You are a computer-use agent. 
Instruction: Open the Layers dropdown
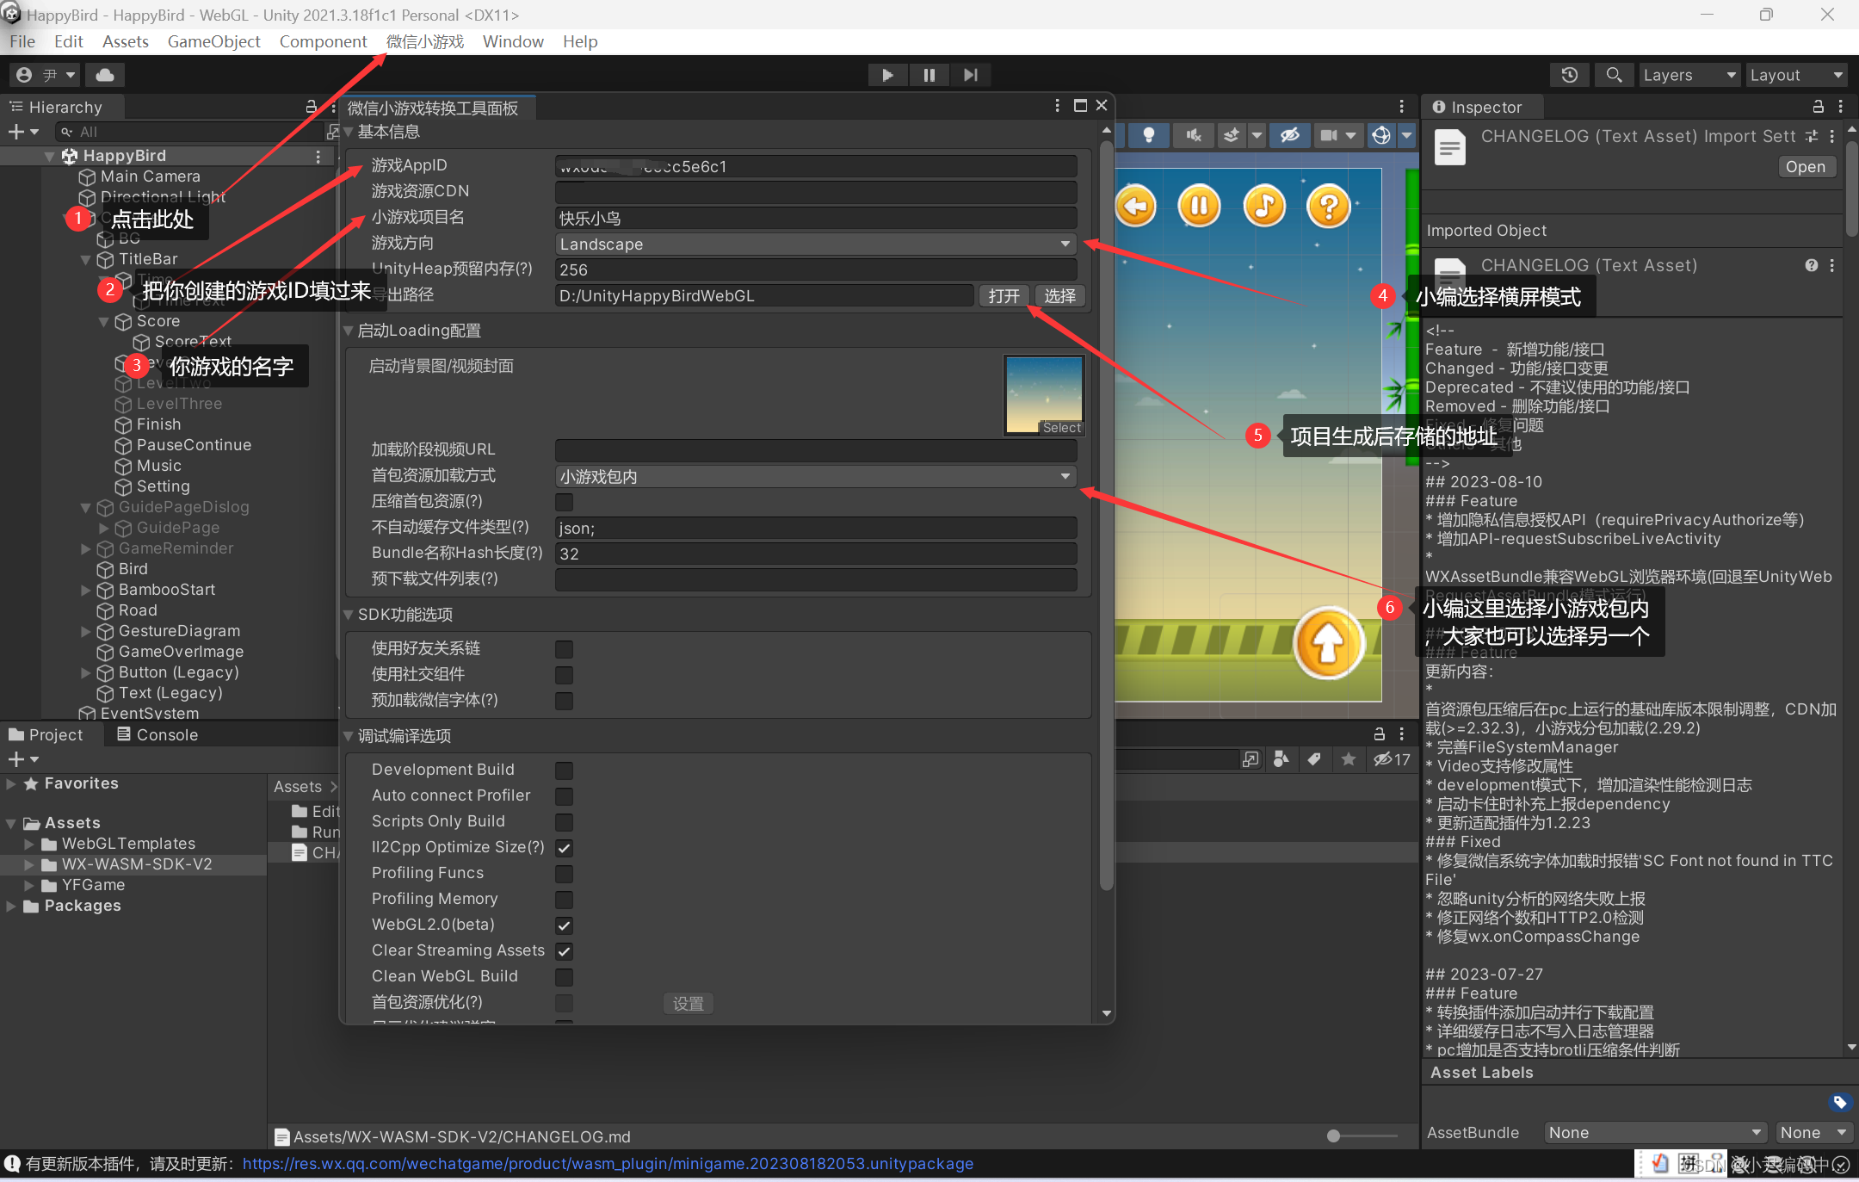point(1689,75)
